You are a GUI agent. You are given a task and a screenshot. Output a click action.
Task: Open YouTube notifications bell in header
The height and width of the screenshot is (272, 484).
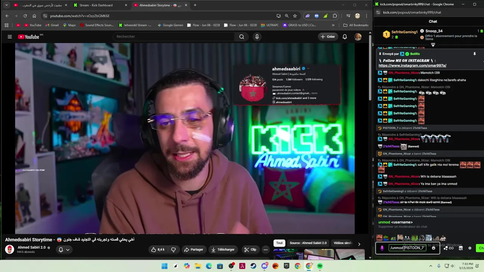pyautogui.click(x=345, y=37)
